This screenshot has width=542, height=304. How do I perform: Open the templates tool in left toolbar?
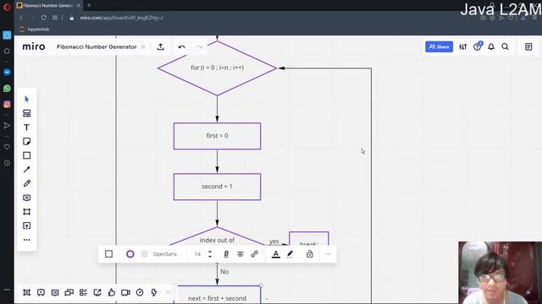(26, 113)
